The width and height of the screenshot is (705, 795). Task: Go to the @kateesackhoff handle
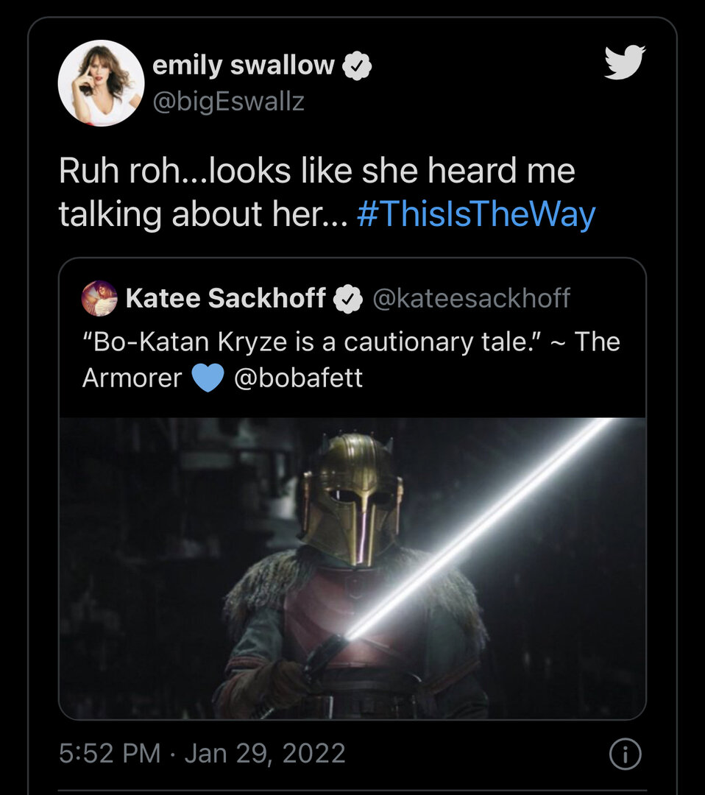[471, 298]
